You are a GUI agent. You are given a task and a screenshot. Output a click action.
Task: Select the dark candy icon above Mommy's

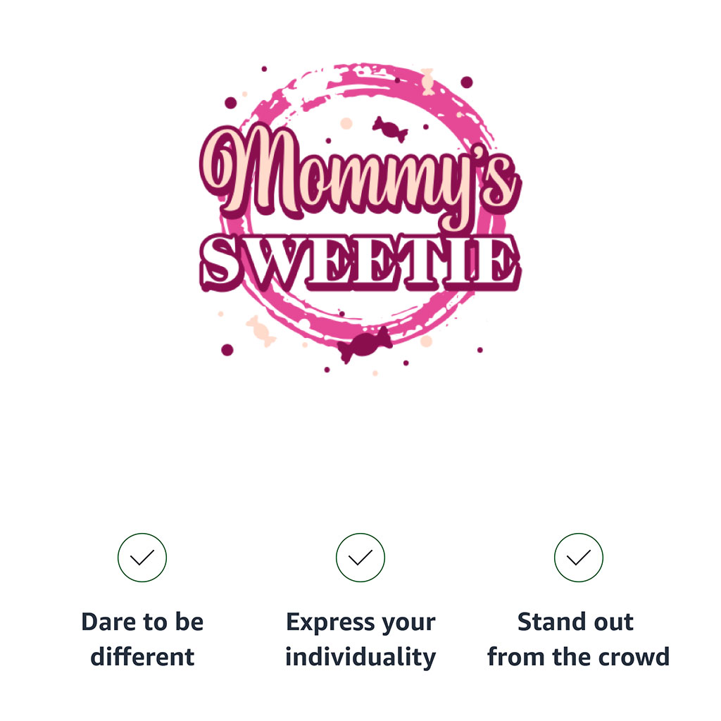[x=389, y=128]
